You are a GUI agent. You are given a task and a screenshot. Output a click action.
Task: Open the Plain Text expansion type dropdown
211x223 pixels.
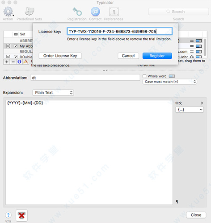click(x=53, y=93)
